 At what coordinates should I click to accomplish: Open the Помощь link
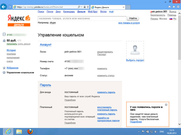pyautogui.click(x=172, y=15)
